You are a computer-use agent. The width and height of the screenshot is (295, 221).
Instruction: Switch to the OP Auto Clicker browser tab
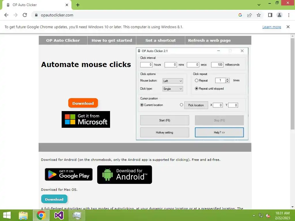37,5
